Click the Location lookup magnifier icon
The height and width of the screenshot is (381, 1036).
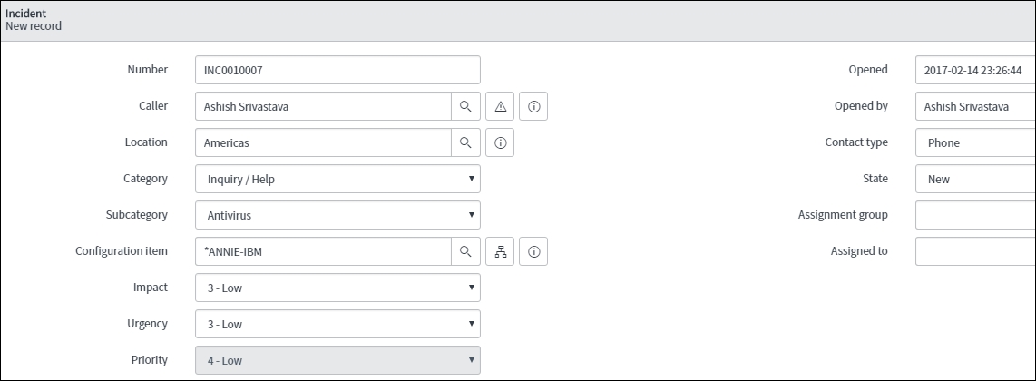465,142
